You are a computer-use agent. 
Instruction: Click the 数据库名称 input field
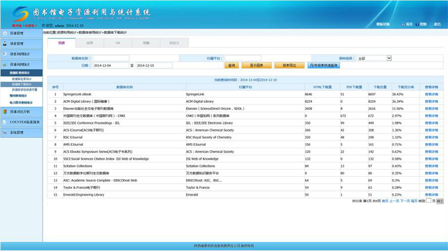[111, 58]
